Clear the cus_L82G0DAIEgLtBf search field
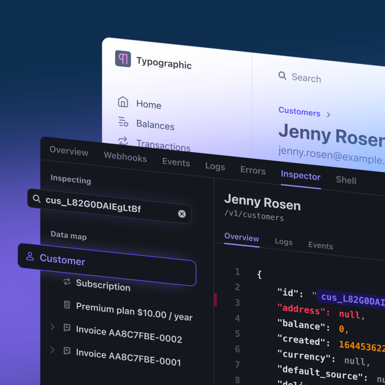 tap(182, 214)
